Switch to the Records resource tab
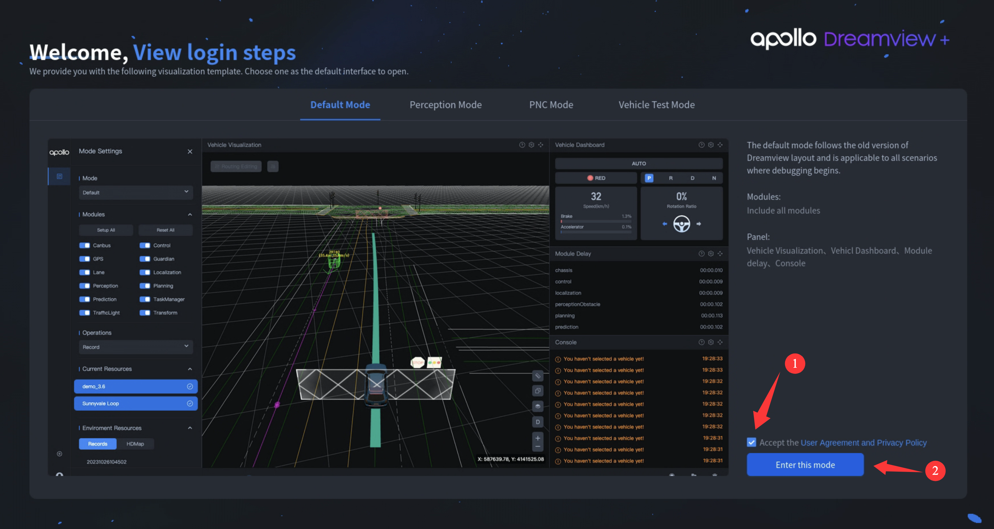Screen dimensions: 994x529 point(98,444)
